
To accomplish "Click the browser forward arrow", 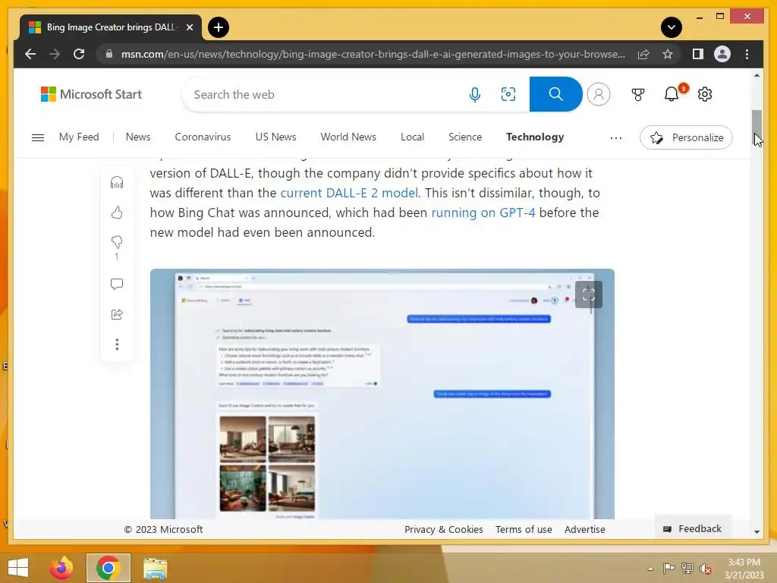I will pos(55,54).
